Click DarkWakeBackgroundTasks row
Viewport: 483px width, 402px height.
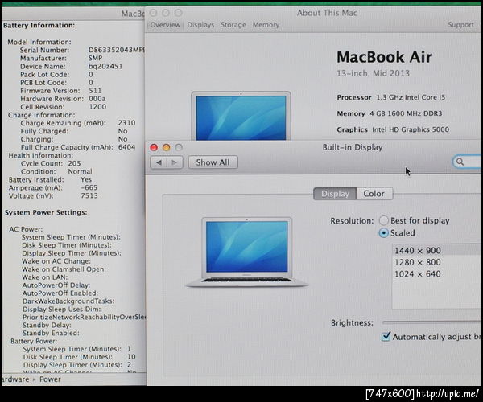pyautogui.click(x=68, y=301)
